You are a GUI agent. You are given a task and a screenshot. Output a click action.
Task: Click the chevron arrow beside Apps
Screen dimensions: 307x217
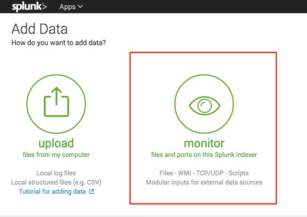(80, 7)
